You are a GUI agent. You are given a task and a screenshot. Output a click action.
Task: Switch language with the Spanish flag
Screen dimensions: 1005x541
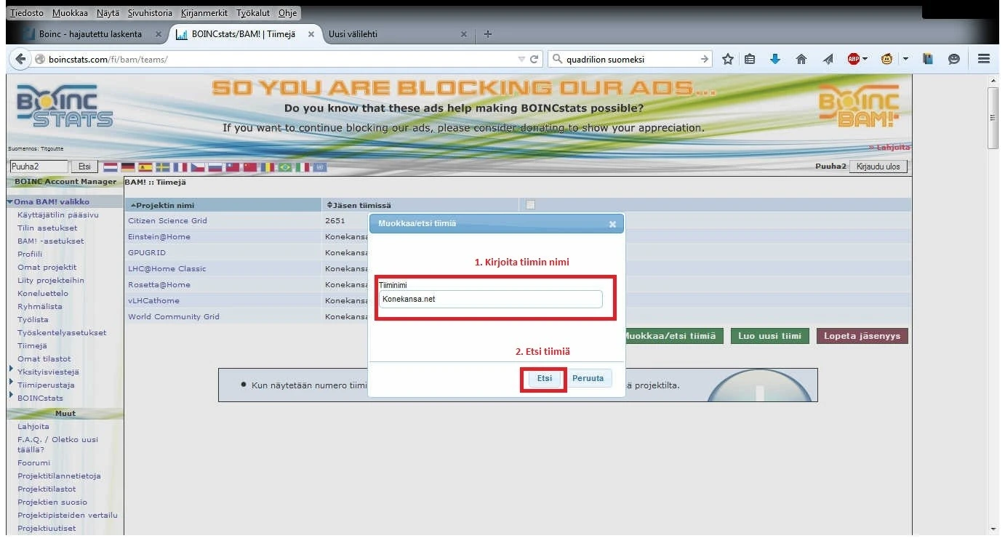coord(145,167)
